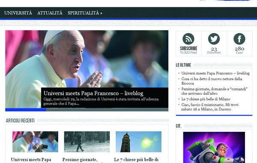Open Le ultime link Universi meets Papa Francesco – liveblog
This screenshot has width=257, height=163.
215,73
